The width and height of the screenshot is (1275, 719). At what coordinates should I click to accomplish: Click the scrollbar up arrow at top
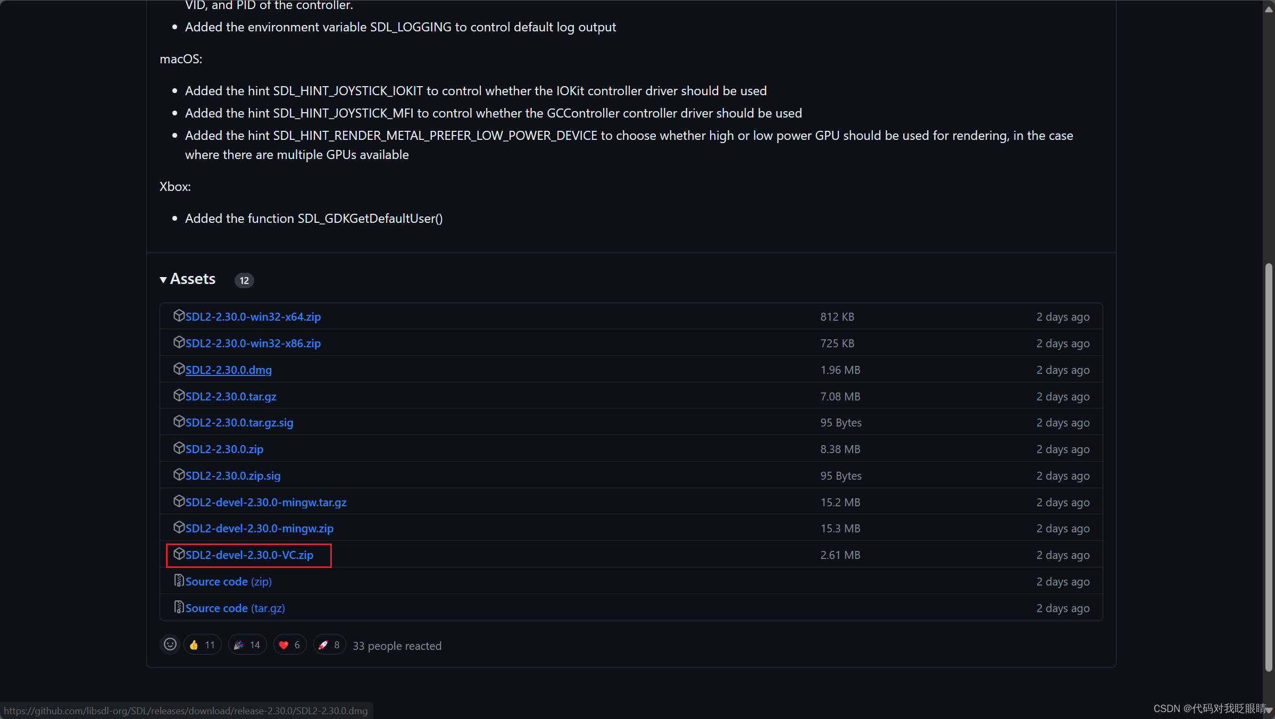[x=1269, y=9]
